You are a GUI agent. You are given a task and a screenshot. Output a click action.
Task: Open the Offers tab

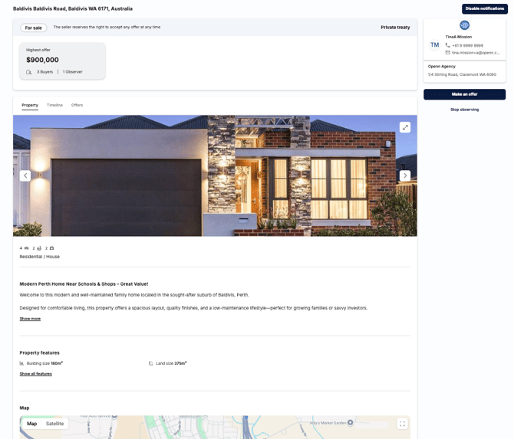click(77, 105)
